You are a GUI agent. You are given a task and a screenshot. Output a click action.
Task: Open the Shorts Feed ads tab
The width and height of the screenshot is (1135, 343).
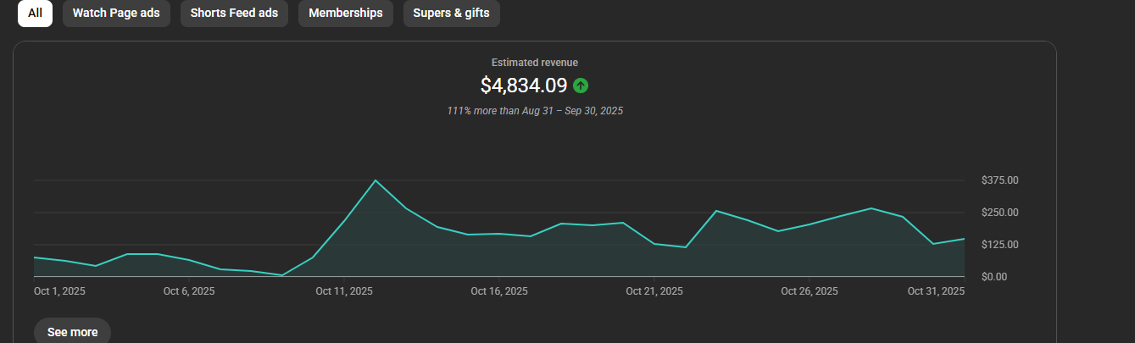tap(234, 14)
